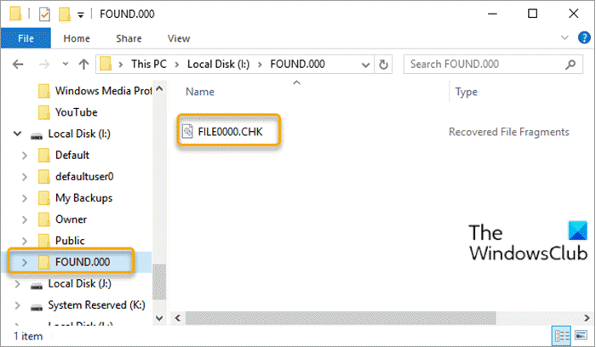
Task: Click horizontal scrollbar right arrow
Action: (587, 318)
